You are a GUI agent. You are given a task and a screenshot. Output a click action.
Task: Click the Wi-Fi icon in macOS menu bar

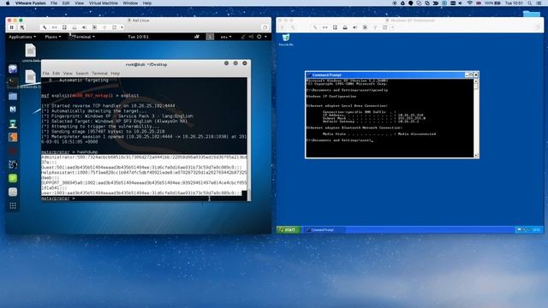[x=469, y=3]
